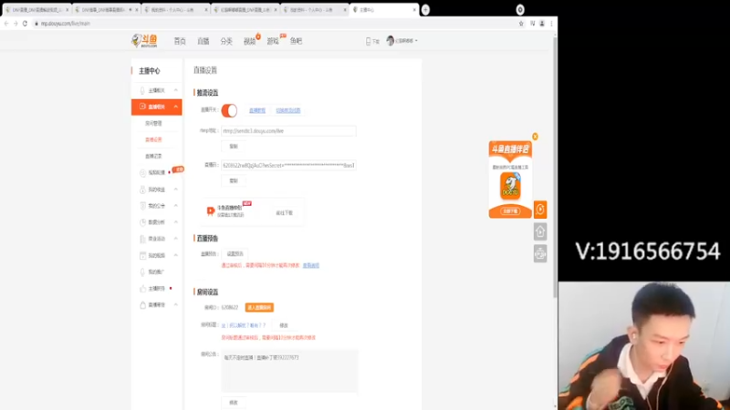
Task: Expand 我的公会 chevron in sidebar
Action: 176,206
